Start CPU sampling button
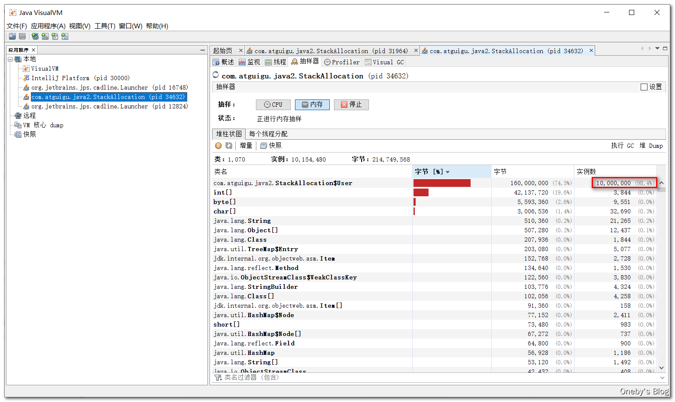 pos(273,105)
